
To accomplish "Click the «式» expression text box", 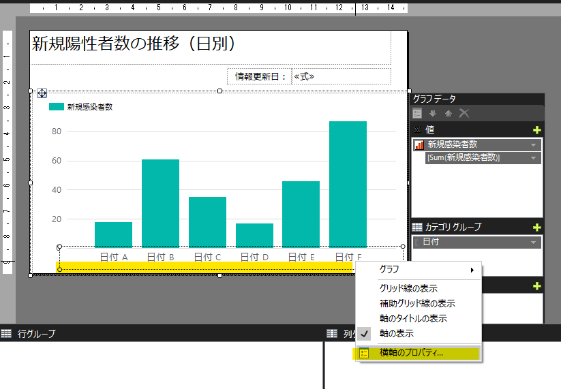I will pyautogui.click(x=341, y=76).
